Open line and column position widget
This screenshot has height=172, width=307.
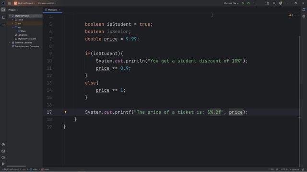tap(271, 170)
